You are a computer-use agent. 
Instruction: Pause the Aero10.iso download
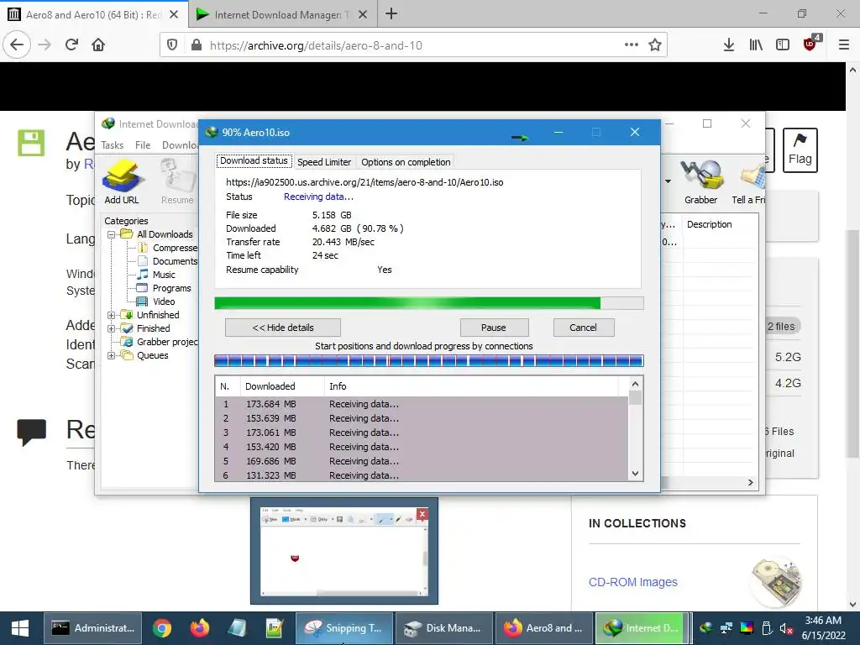pos(494,328)
